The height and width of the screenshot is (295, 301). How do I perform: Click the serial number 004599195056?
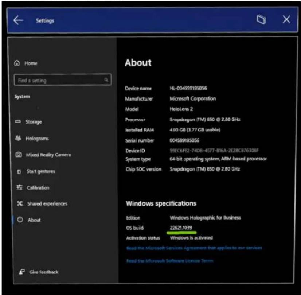184,140
